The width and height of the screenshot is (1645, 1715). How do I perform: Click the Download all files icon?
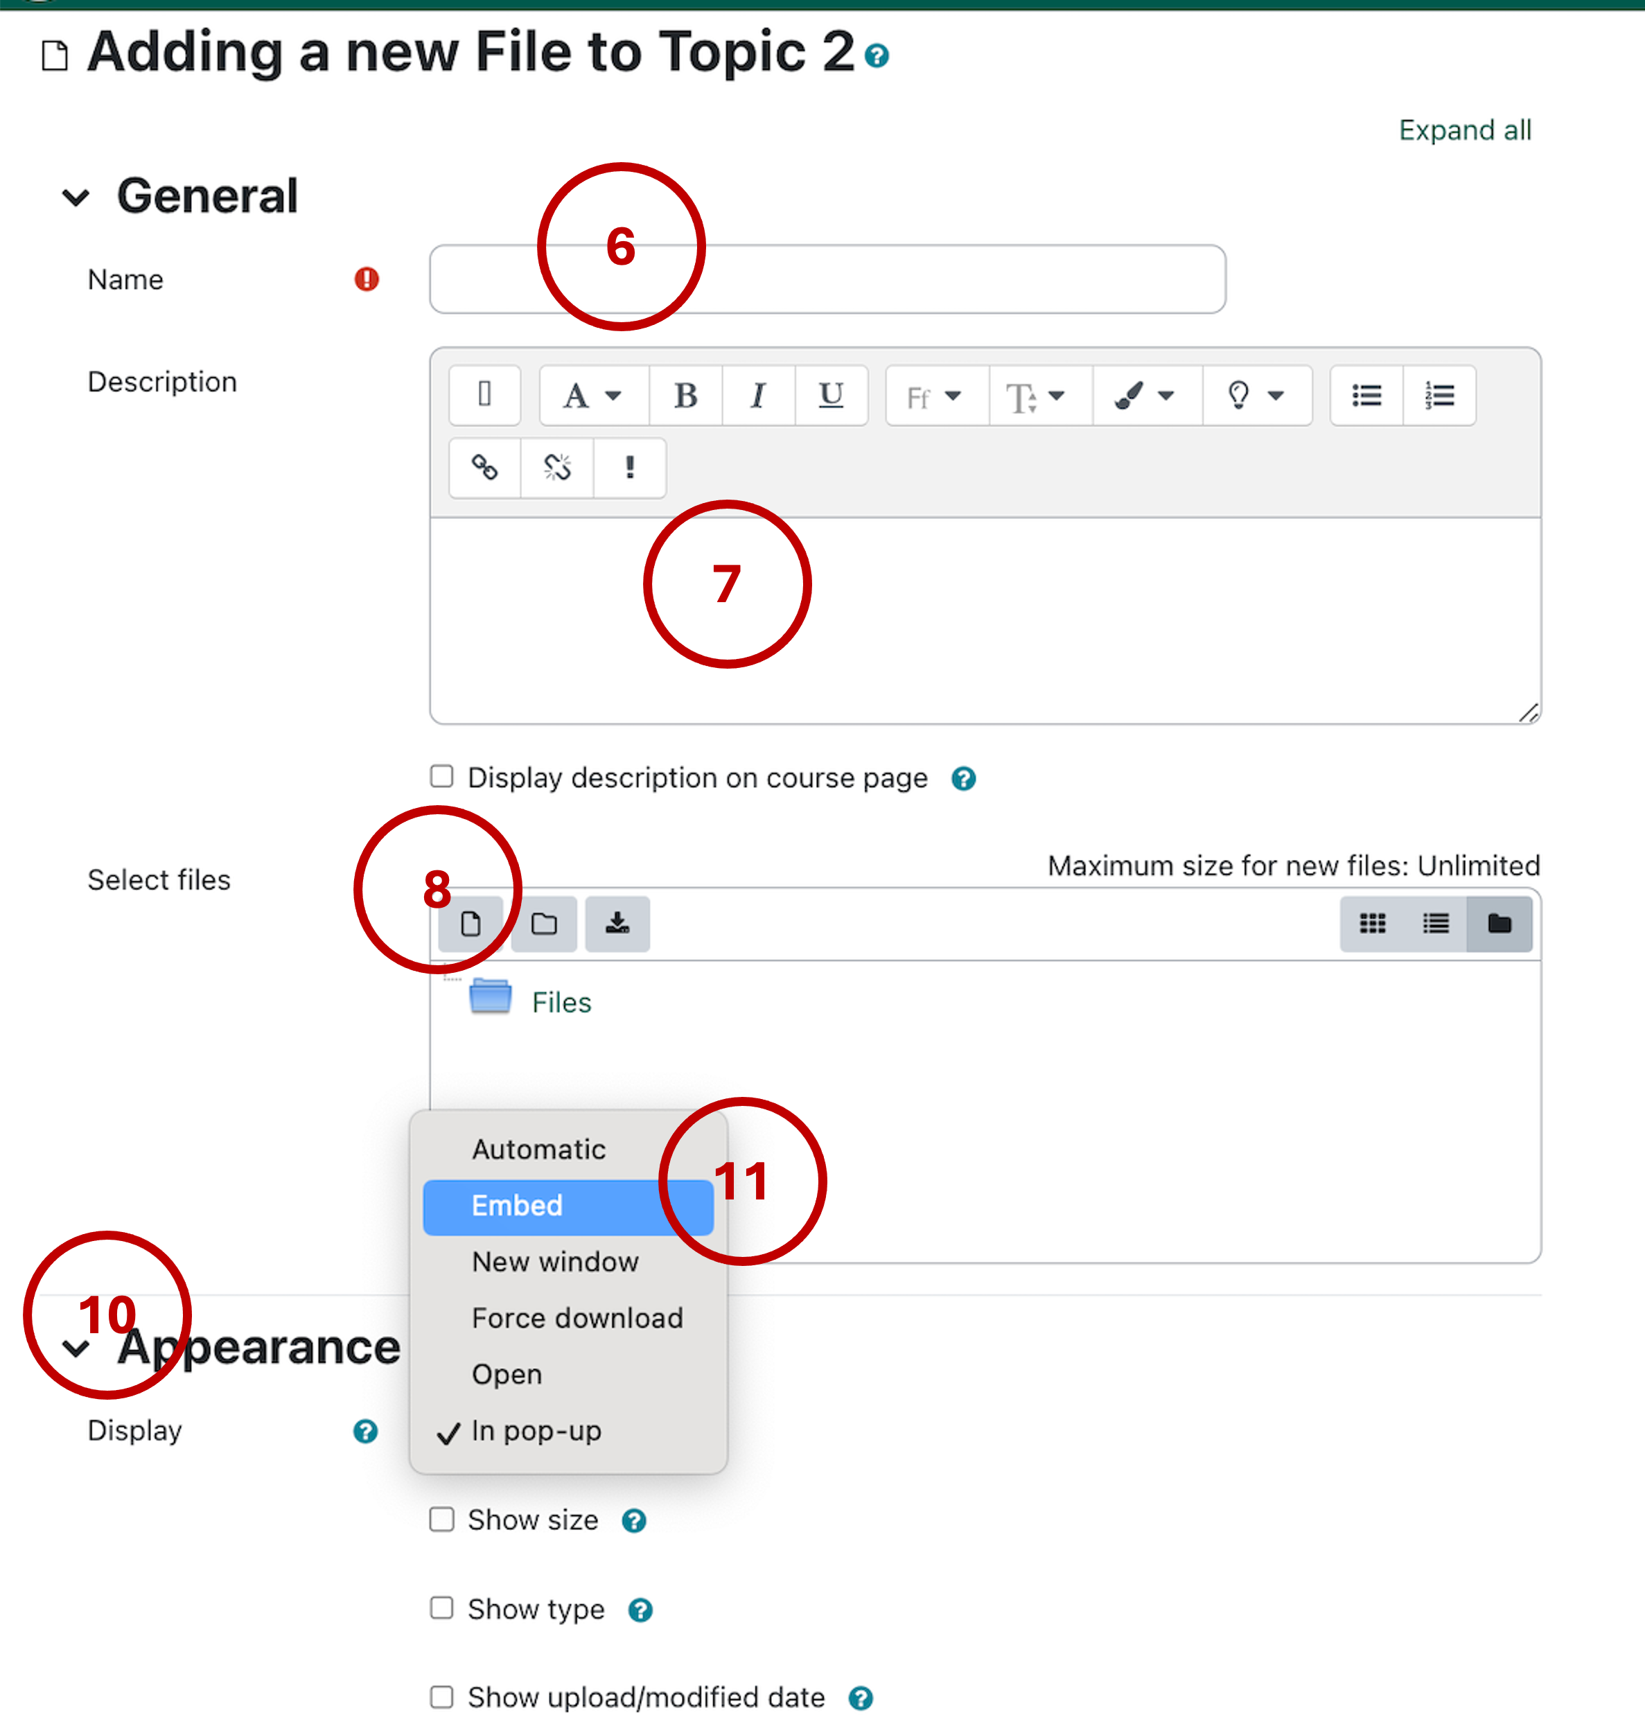(x=616, y=924)
